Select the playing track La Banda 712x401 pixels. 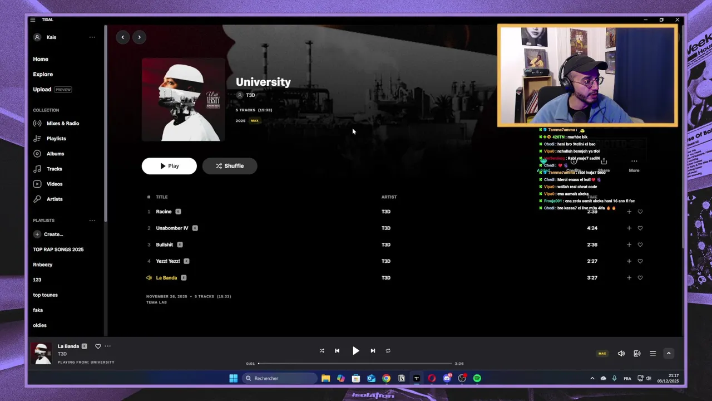pos(166,278)
